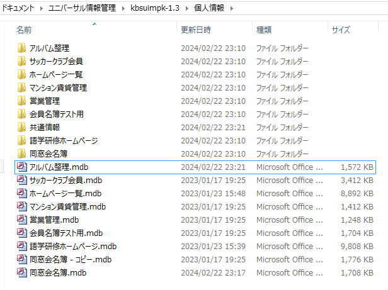Viewport: 388px width, 290px height.
Task: Select the ホームページ一覧.mdb file icon
Action: pyautogui.click(x=21, y=194)
